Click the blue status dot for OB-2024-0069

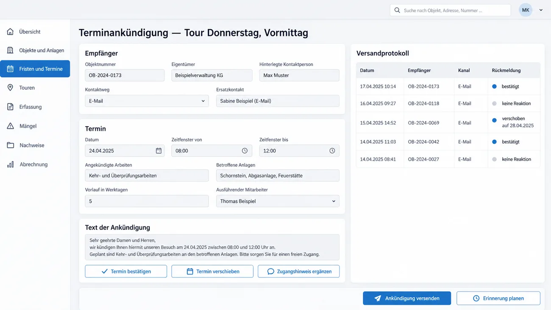click(494, 120)
